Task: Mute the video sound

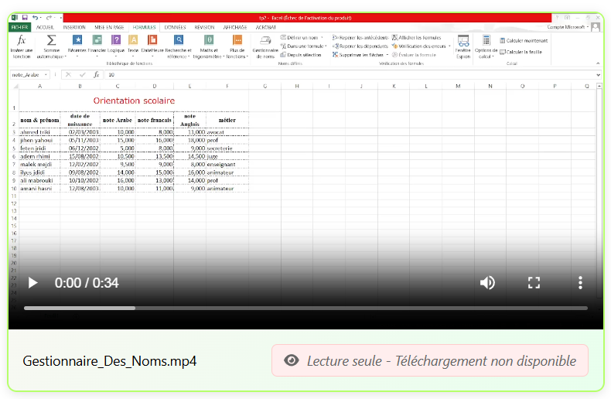Action: click(x=487, y=283)
